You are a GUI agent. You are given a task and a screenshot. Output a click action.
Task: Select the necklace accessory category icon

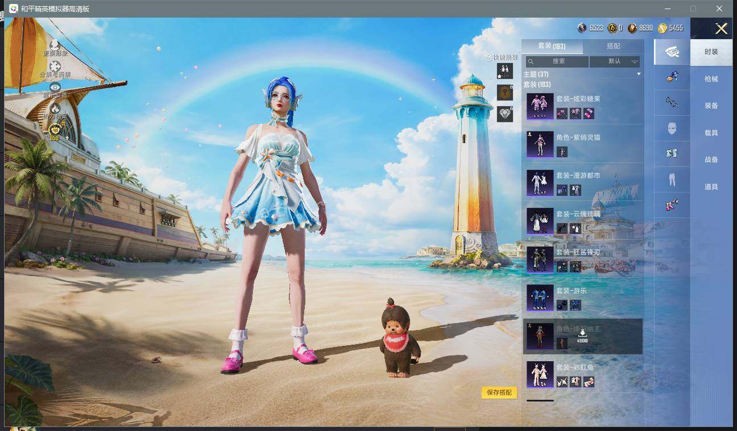pyautogui.click(x=672, y=102)
